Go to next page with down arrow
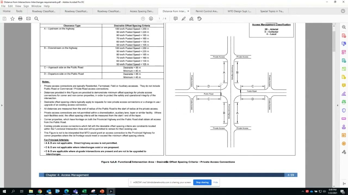The image size is (348, 195). pyautogui.click(x=151, y=19)
